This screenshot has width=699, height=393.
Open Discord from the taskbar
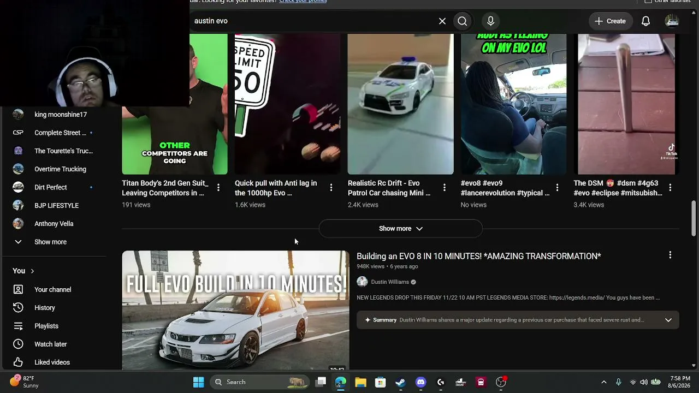coord(420,382)
